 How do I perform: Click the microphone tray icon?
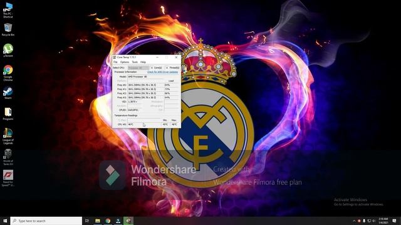click(364, 221)
